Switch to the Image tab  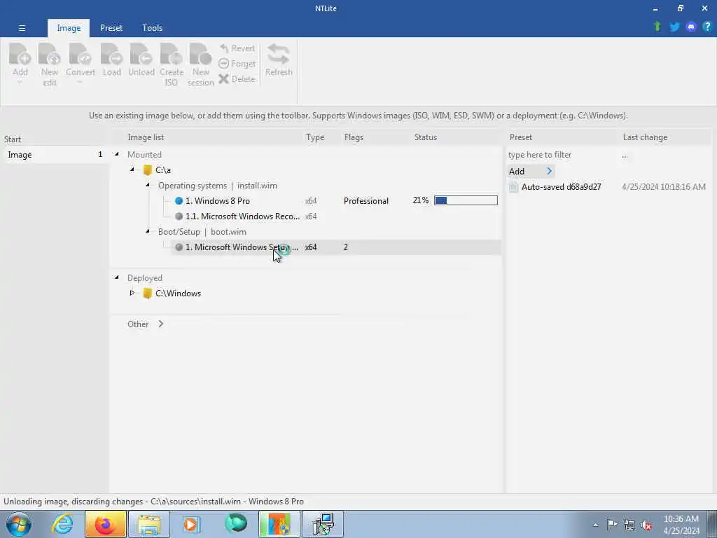tap(69, 28)
